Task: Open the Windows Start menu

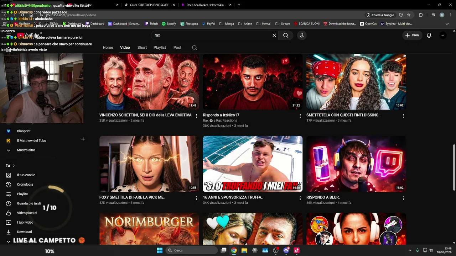Action: [160, 250]
